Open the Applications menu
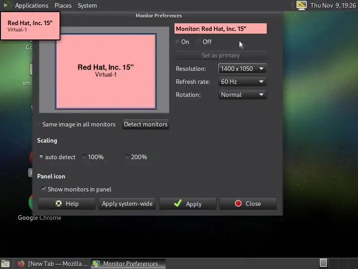The image size is (358, 269). 32,5
